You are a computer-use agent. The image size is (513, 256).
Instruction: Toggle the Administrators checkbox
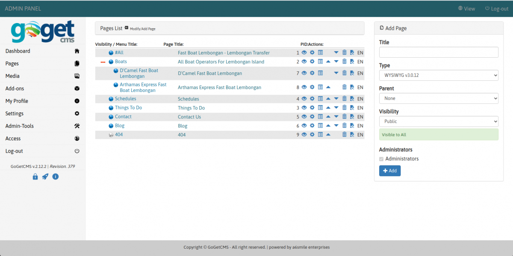(x=382, y=159)
